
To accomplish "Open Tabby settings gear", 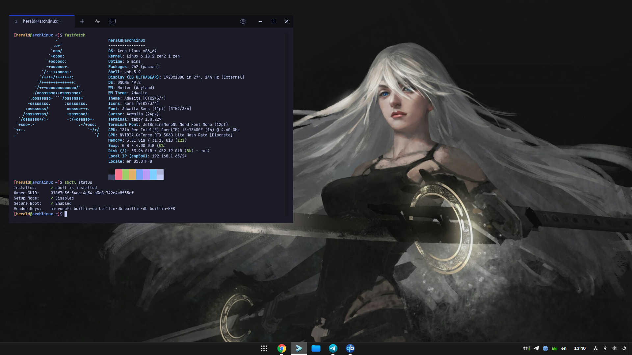I will click(243, 21).
